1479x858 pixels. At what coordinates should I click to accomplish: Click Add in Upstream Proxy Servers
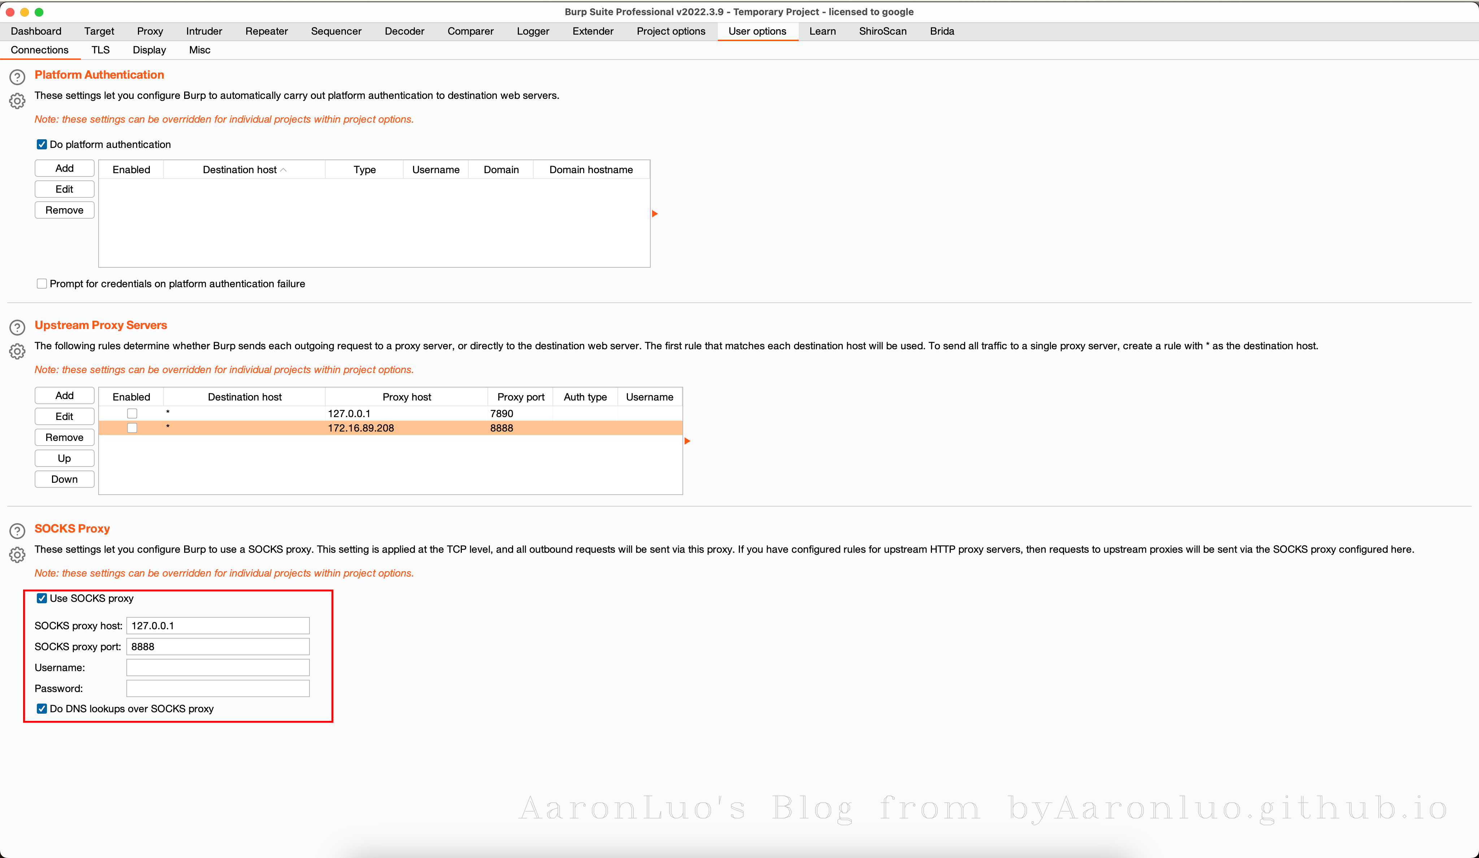(64, 395)
